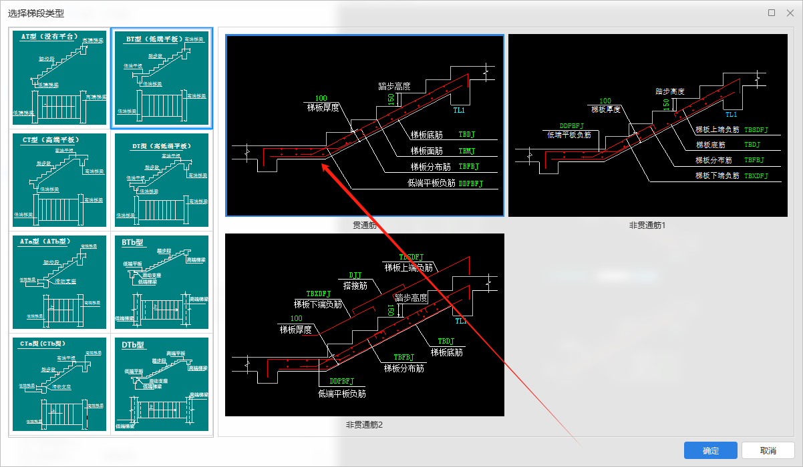Choose the DT型 (高低端平板) stair type
Image resolution: width=803 pixels, height=467 pixels.
tap(162, 180)
